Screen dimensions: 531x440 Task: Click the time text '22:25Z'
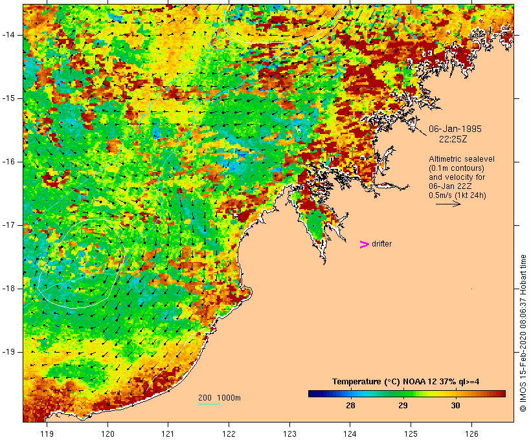(453, 139)
